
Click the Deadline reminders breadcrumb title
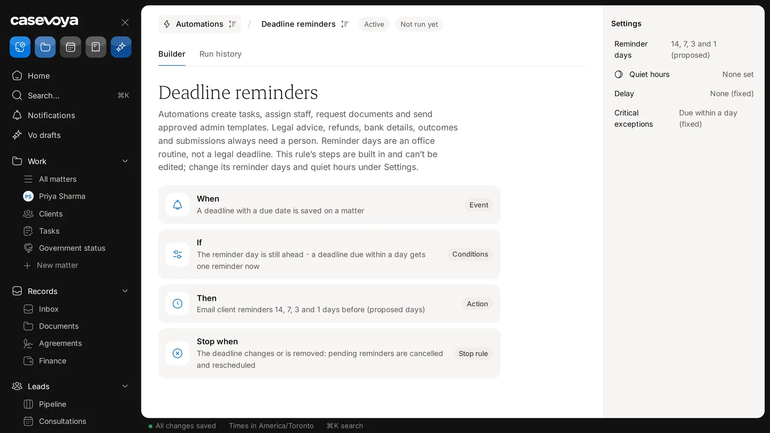click(298, 24)
